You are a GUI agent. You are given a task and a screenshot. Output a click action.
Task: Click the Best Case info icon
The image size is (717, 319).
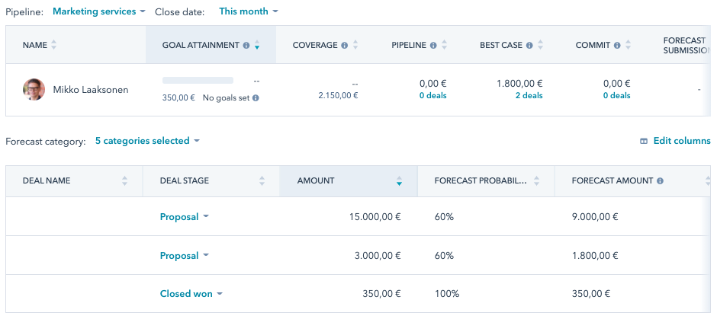tap(529, 46)
